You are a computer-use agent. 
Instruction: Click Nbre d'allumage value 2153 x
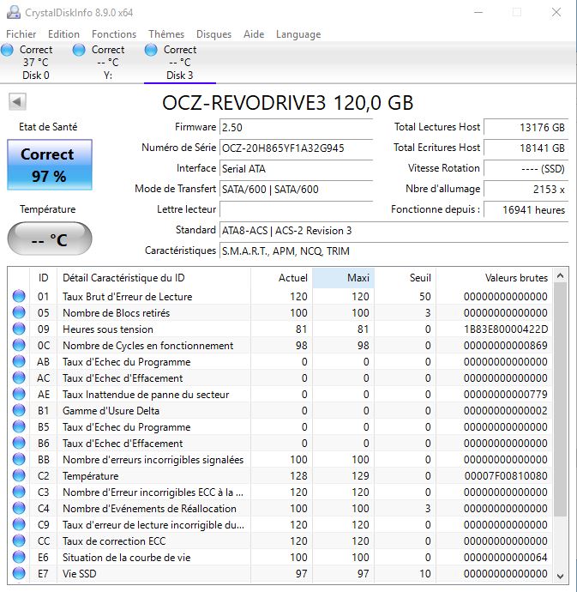(x=526, y=189)
